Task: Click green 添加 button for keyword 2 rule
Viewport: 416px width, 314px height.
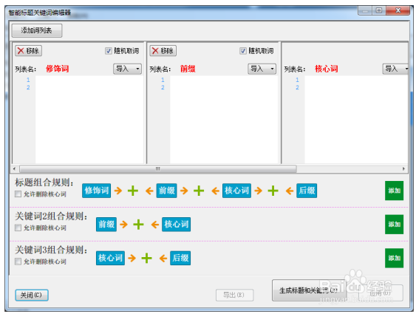Action: click(395, 225)
